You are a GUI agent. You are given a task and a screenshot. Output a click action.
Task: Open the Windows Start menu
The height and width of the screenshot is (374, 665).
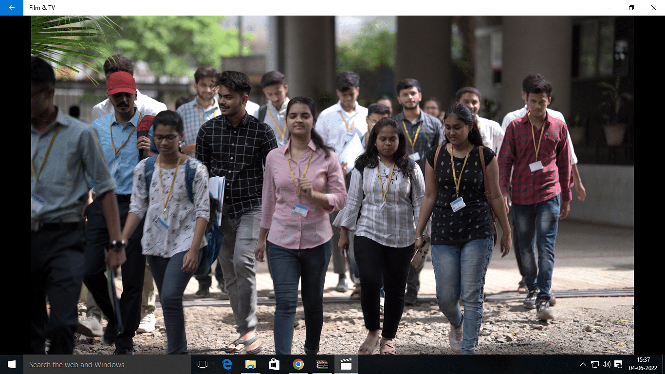pos(11,364)
